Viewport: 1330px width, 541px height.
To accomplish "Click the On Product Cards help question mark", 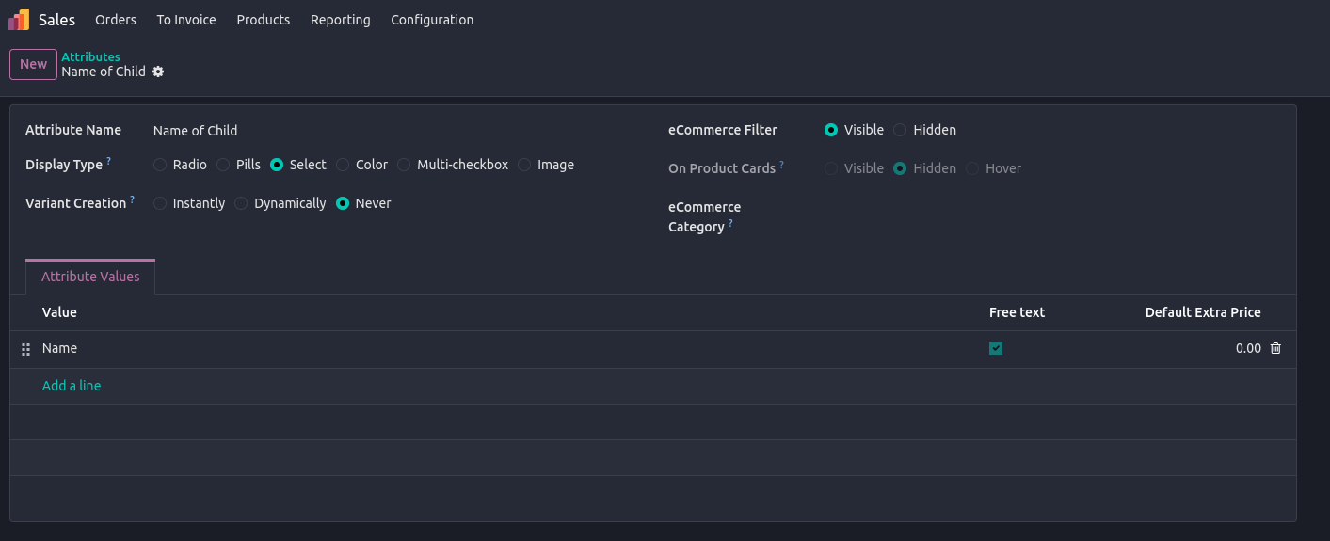I will pos(782,165).
